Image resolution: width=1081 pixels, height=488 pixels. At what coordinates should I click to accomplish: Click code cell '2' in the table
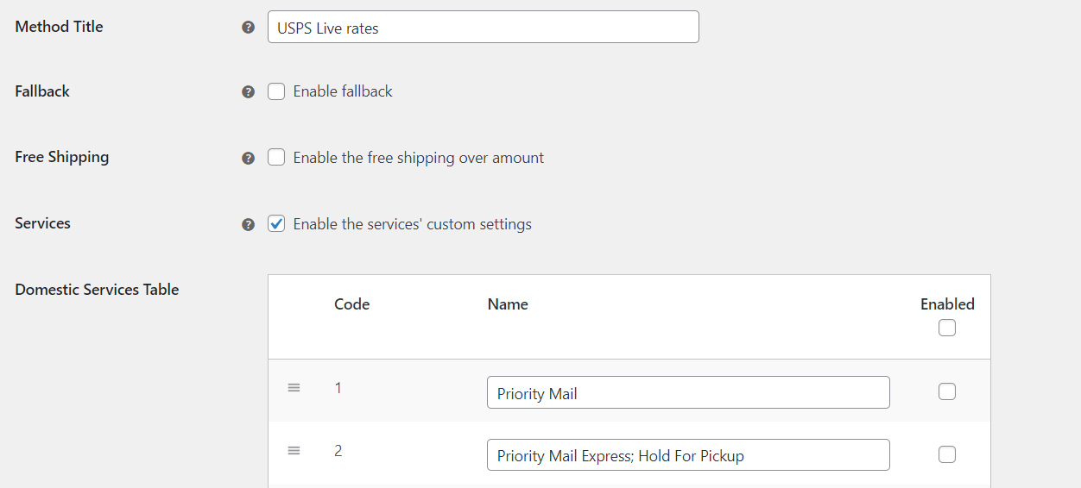pos(338,451)
